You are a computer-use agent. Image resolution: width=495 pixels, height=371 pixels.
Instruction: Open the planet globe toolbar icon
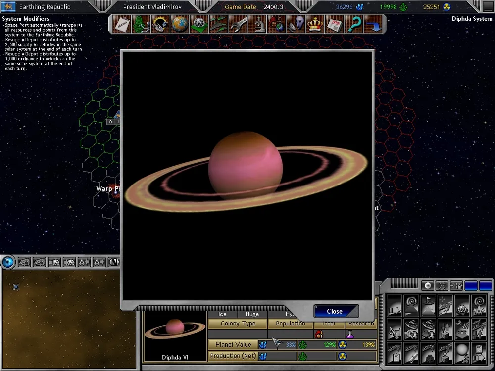(x=180, y=24)
